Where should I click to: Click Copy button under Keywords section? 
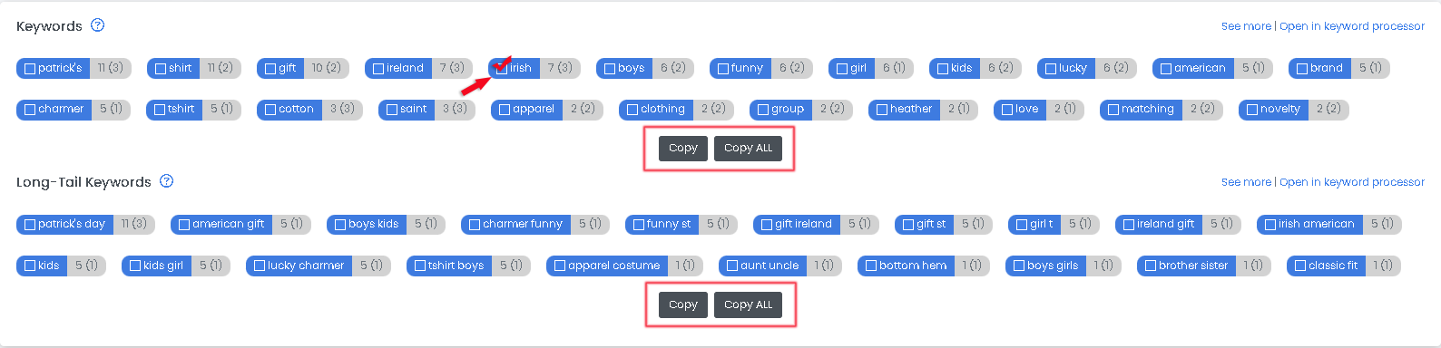pyautogui.click(x=683, y=148)
